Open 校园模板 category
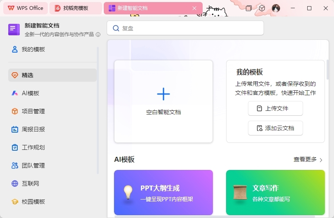The width and height of the screenshot is (334, 218). click(x=52, y=202)
